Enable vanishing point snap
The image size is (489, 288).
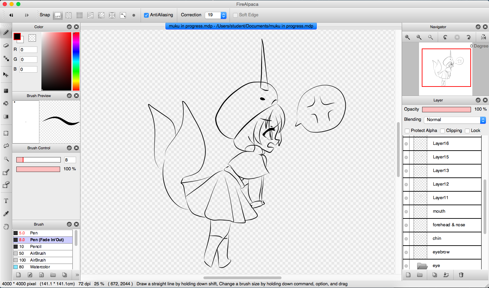point(90,15)
